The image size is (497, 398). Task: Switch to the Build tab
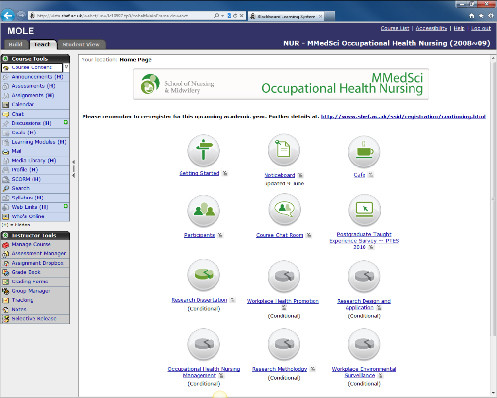(16, 44)
